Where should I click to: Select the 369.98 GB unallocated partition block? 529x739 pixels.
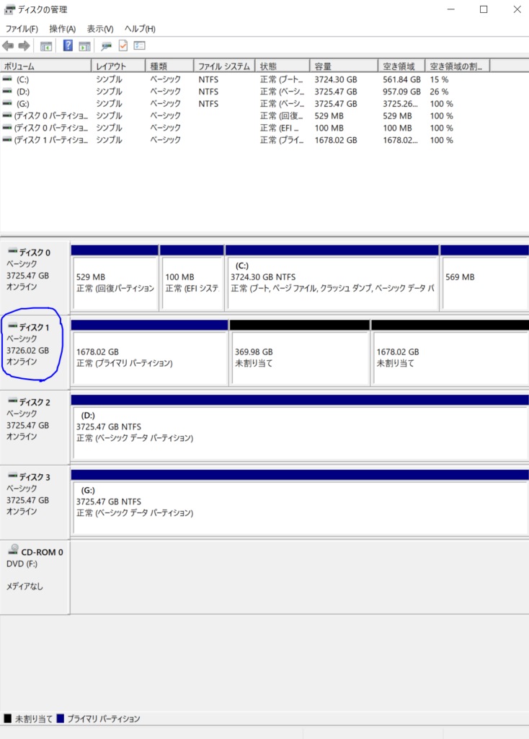298,357
